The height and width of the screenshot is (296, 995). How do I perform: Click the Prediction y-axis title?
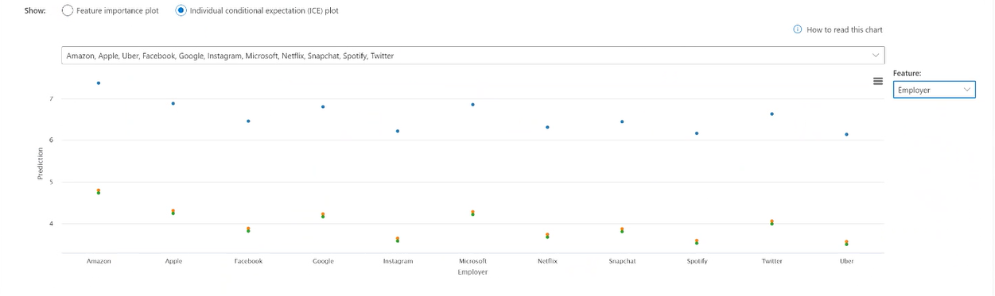(x=41, y=163)
